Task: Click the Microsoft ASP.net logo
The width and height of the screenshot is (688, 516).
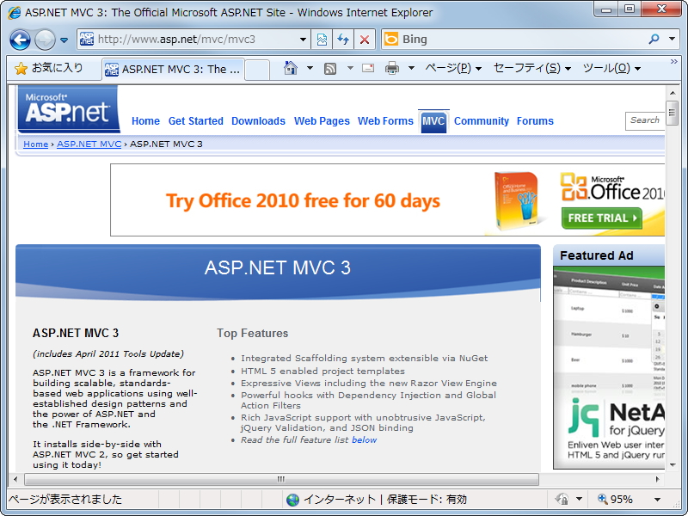Action: point(67,109)
